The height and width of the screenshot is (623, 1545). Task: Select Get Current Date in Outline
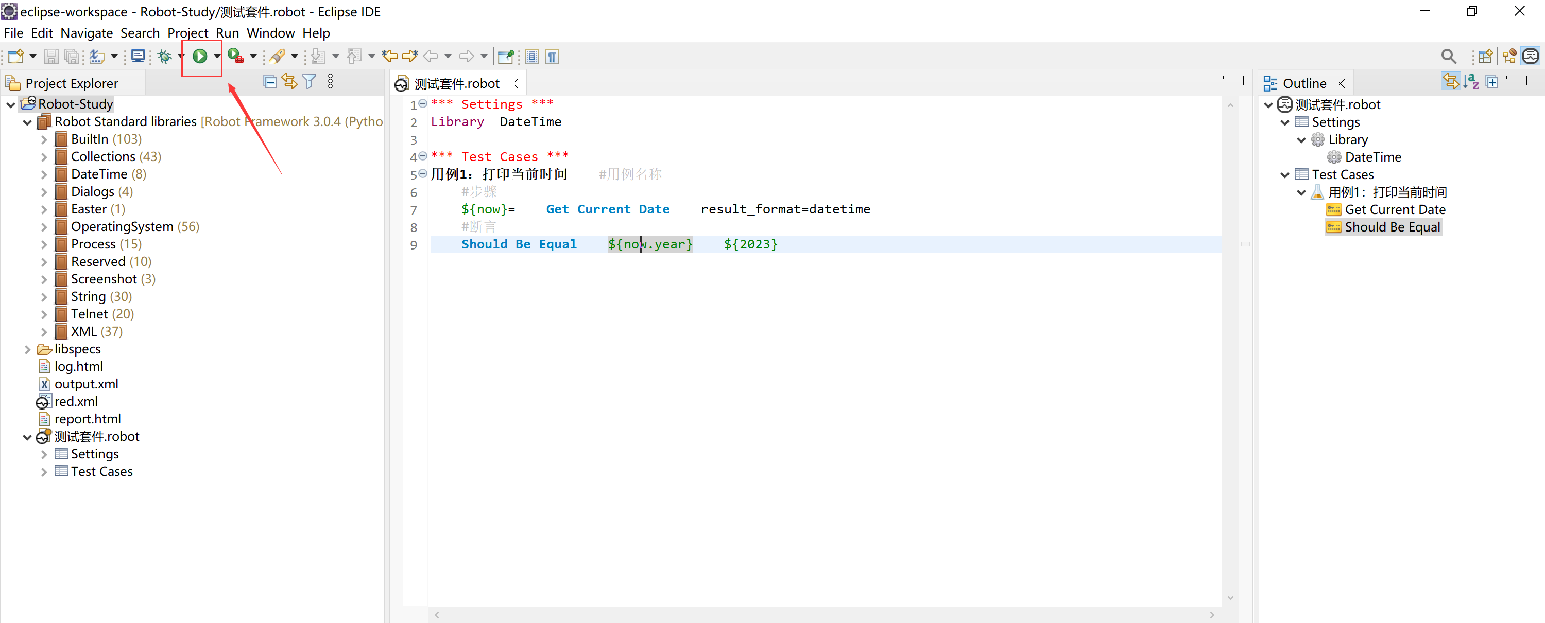1394,210
